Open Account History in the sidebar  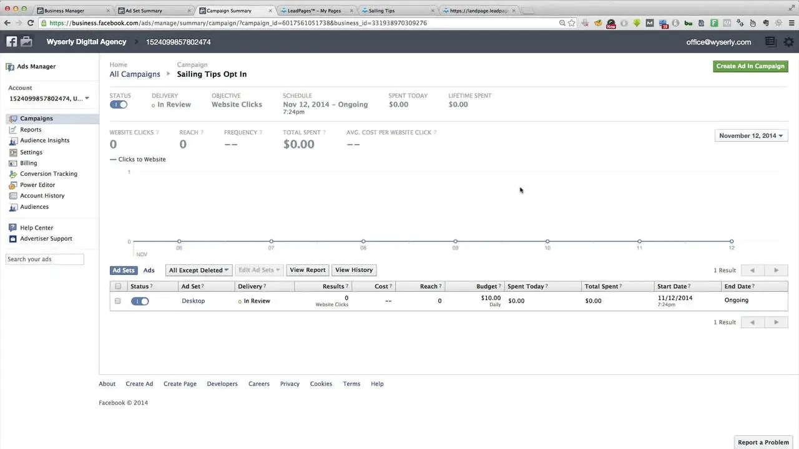coord(42,196)
